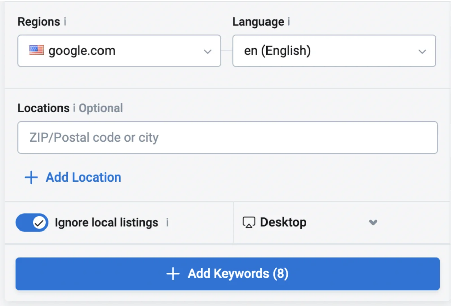
Task: Click the US flag icon in Regions
Action: pos(36,50)
